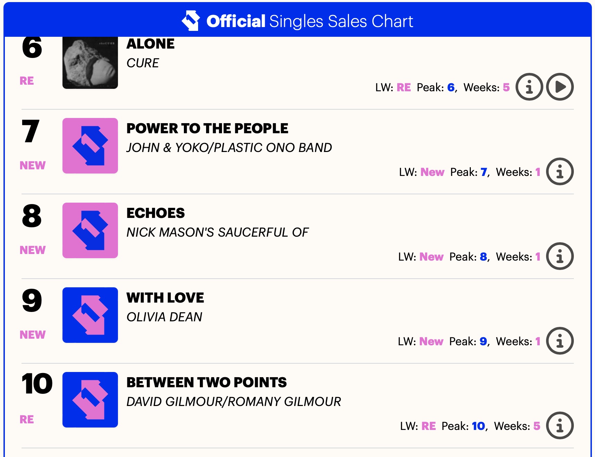Show info for Between Two Points
This screenshot has height=457, width=595.
(x=560, y=425)
